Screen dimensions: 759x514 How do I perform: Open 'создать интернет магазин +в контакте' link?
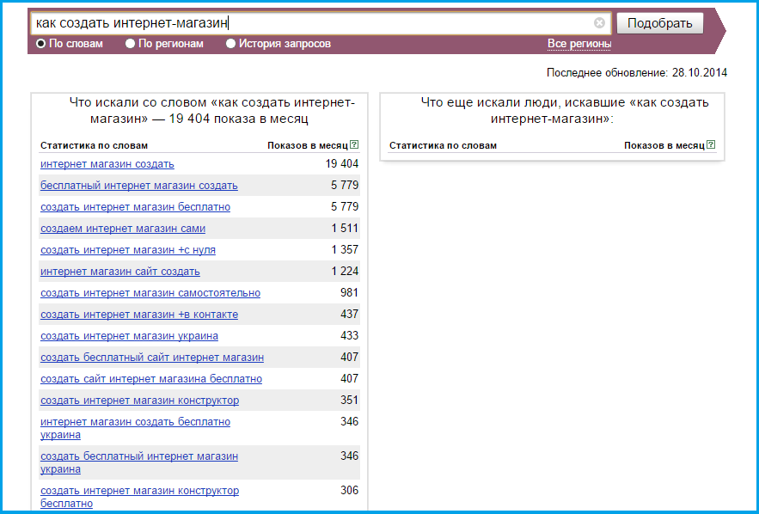click(x=138, y=315)
